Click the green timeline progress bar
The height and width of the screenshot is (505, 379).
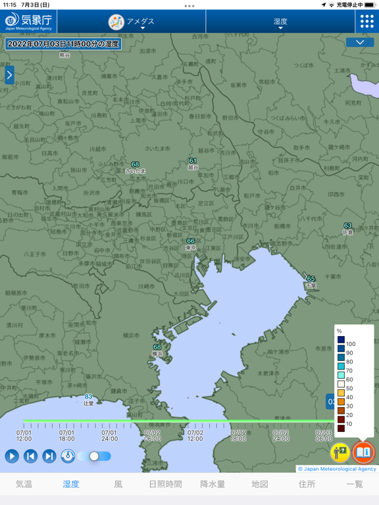[x=179, y=421]
